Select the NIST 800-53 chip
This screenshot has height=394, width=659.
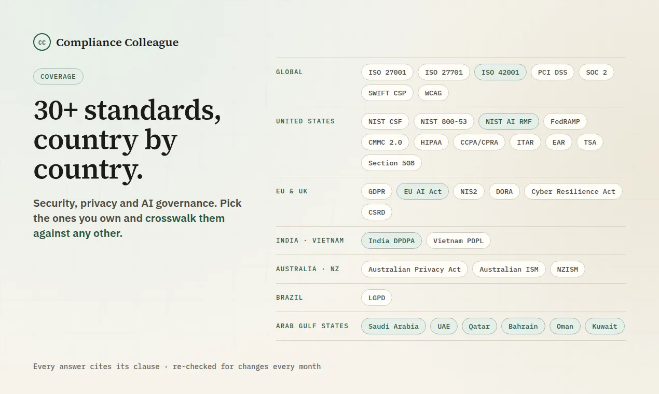tap(444, 121)
